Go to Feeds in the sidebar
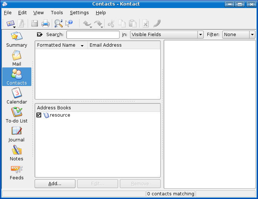Screen dimensions: 258x199 point(17,172)
